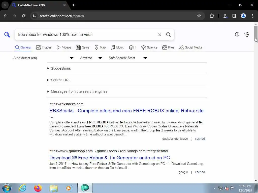
Task: Submit search with the magnifier button
Action: 168,35
